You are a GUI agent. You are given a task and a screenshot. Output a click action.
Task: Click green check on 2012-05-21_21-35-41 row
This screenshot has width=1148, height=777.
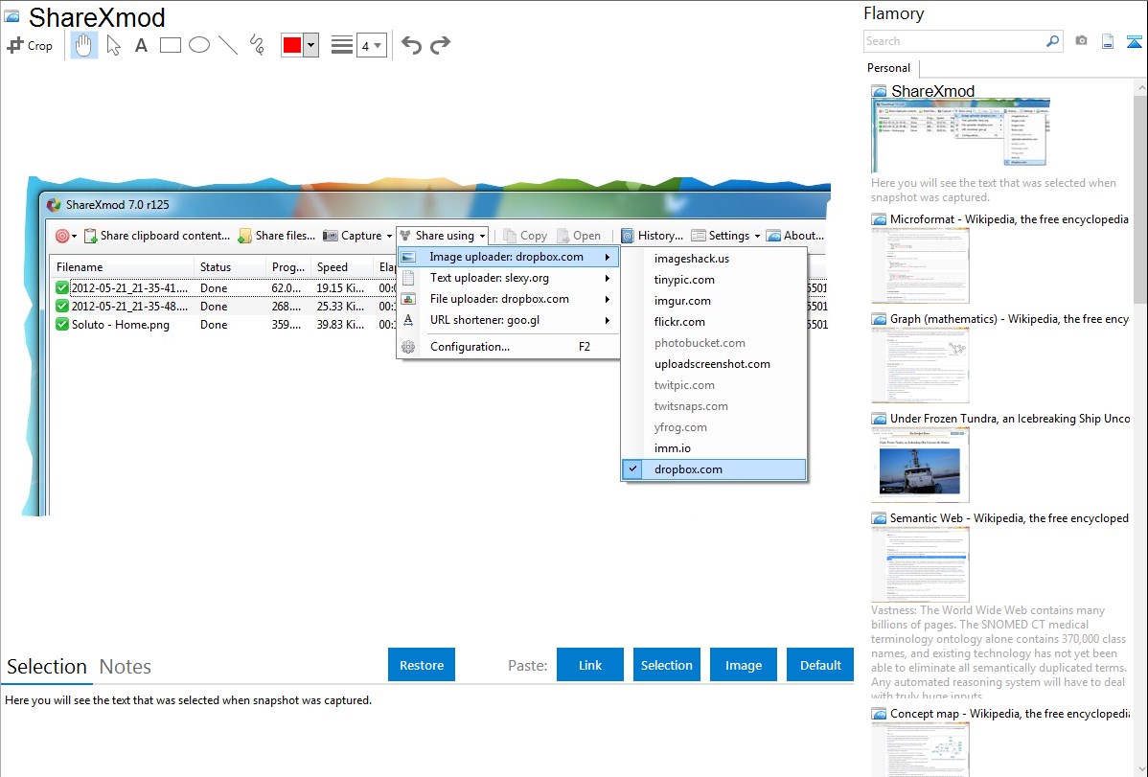pyautogui.click(x=62, y=287)
